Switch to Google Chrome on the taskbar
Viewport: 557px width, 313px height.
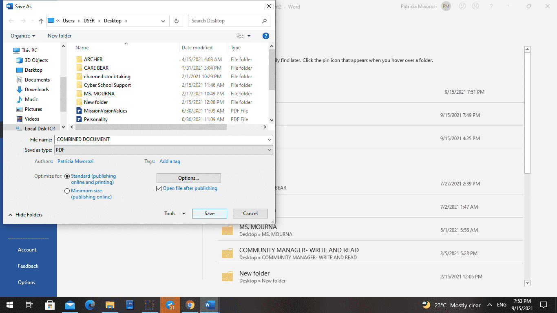click(x=190, y=305)
